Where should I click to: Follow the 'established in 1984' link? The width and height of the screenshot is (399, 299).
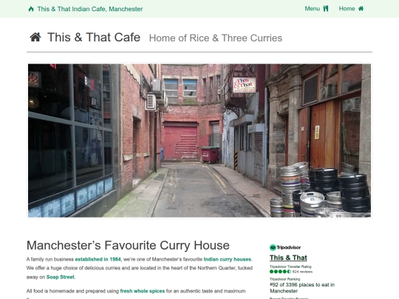coord(98,259)
